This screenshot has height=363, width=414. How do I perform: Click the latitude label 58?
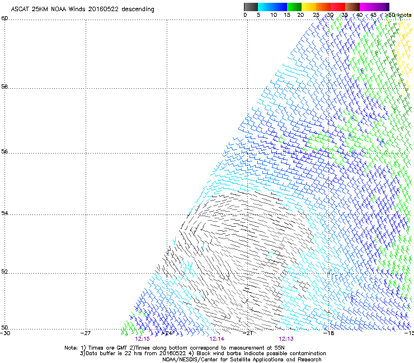4,87
